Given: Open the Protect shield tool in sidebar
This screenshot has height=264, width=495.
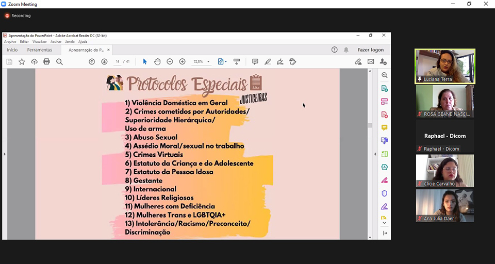Looking at the screenshot, I should click(x=384, y=193).
